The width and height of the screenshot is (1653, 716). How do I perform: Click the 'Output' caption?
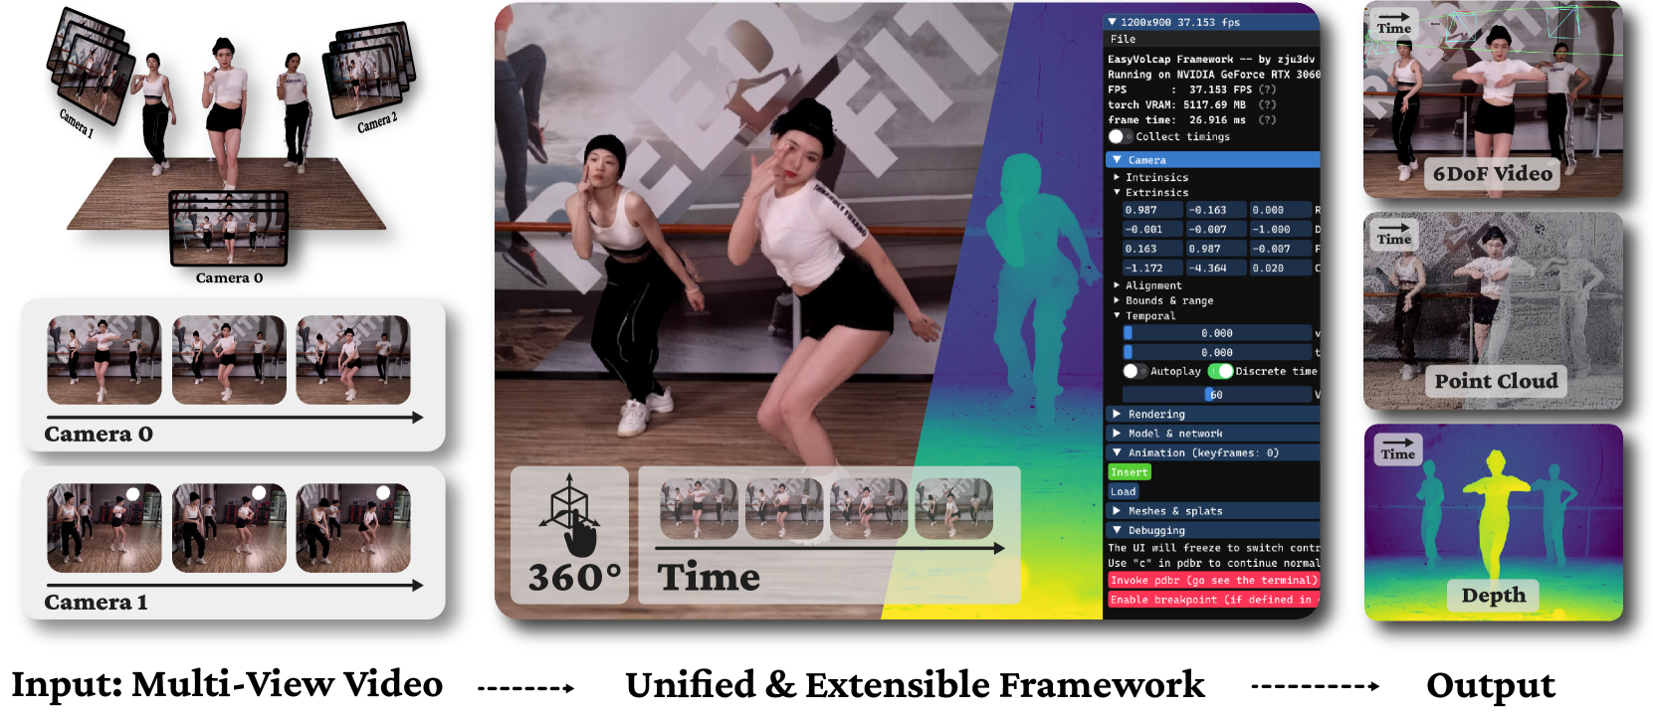tap(1490, 685)
